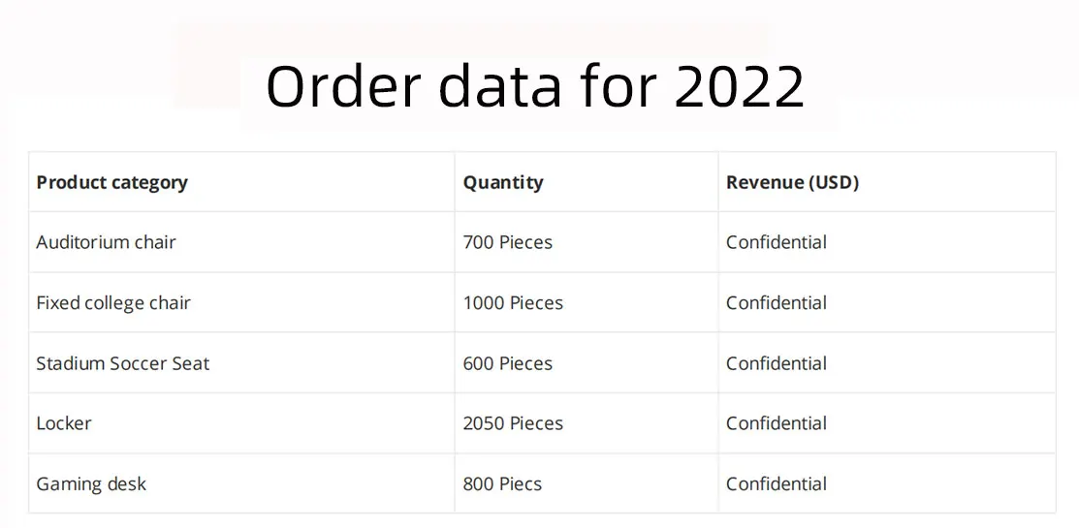Click the year 2022 in the title
This screenshot has width=1079, height=528.
pos(739,86)
